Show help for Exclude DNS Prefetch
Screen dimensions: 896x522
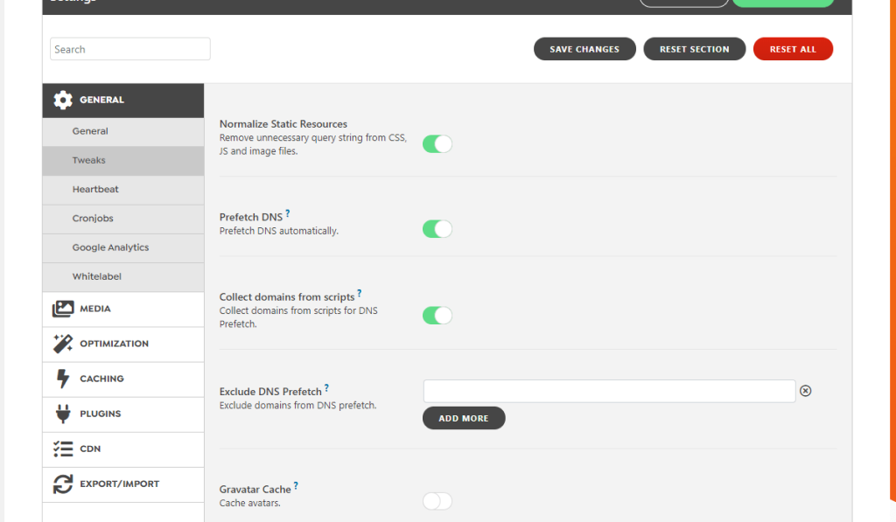click(x=327, y=388)
